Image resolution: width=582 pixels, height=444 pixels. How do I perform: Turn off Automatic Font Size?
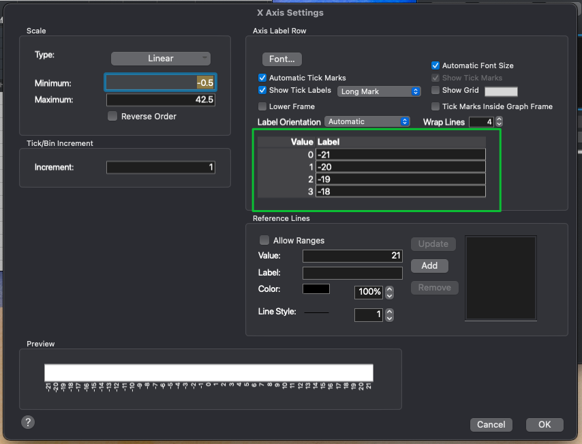click(434, 65)
